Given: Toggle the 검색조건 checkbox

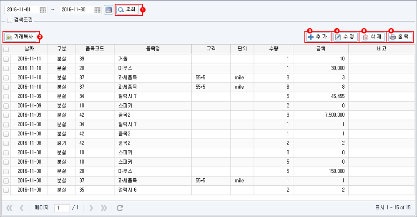Looking at the screenshot, I should (10, 20).
